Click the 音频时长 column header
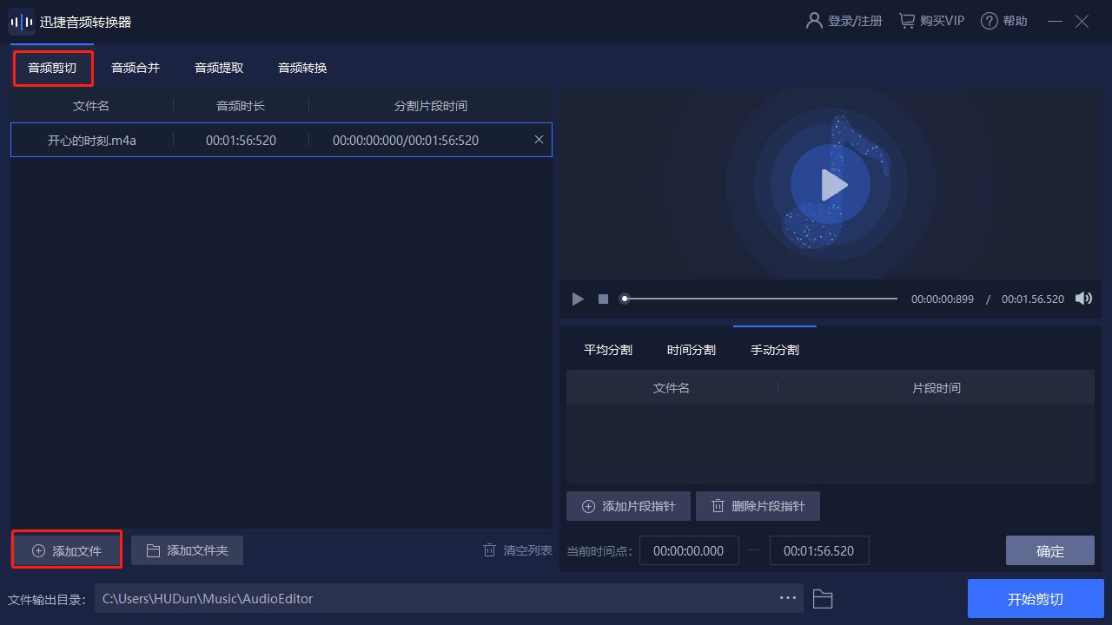 pos(241,106)
